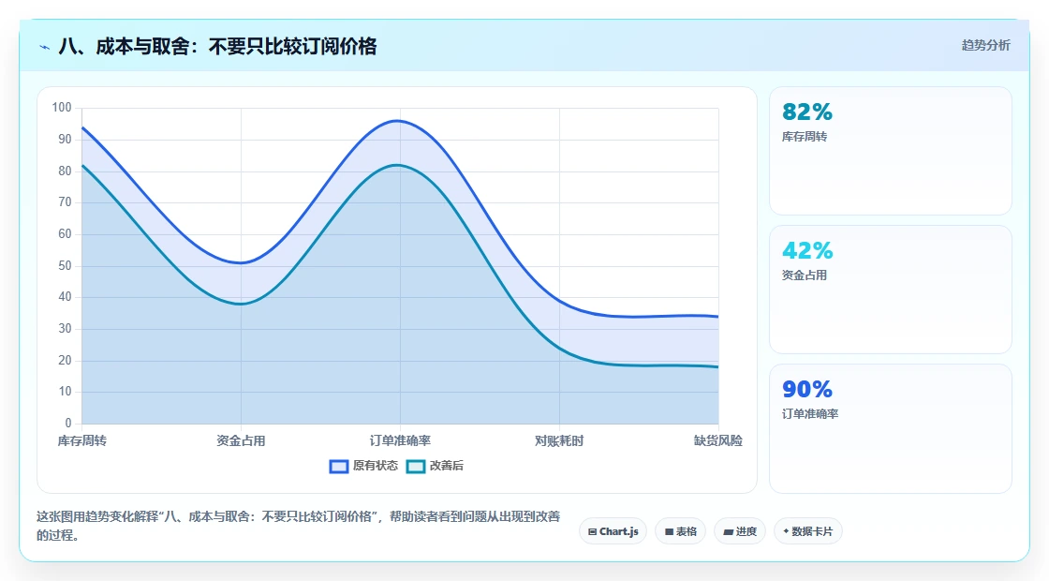Click the section title 八、成本与取舍
This screenshot has height=581, width=1049.
(x=217, y=46)
